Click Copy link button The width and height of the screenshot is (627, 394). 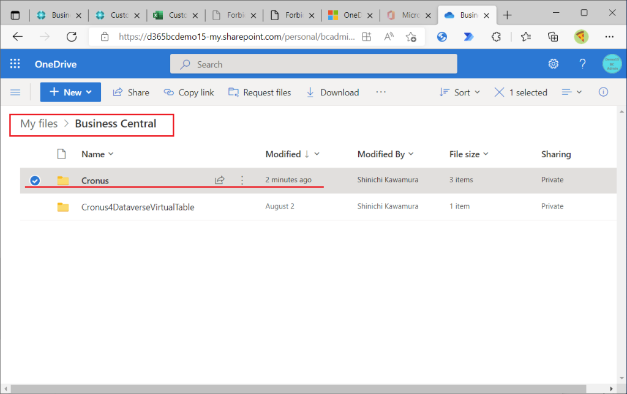click(x=189, y=92)
